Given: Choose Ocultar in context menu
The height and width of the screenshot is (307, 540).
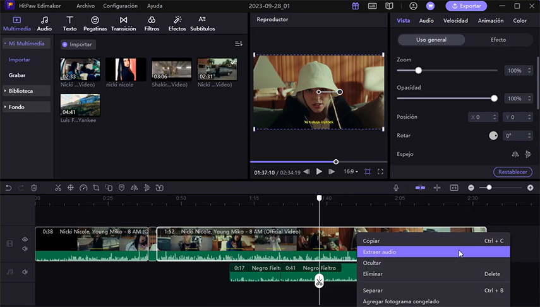Looking at the screenshot, I should [x=433, y=263].
